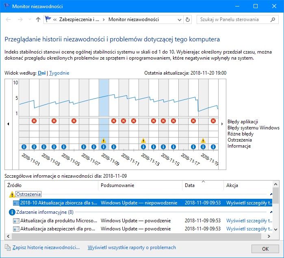Sort by the Źródło column header
The height and width of the screenshot is (258, 284).
(x=52, y=185)
